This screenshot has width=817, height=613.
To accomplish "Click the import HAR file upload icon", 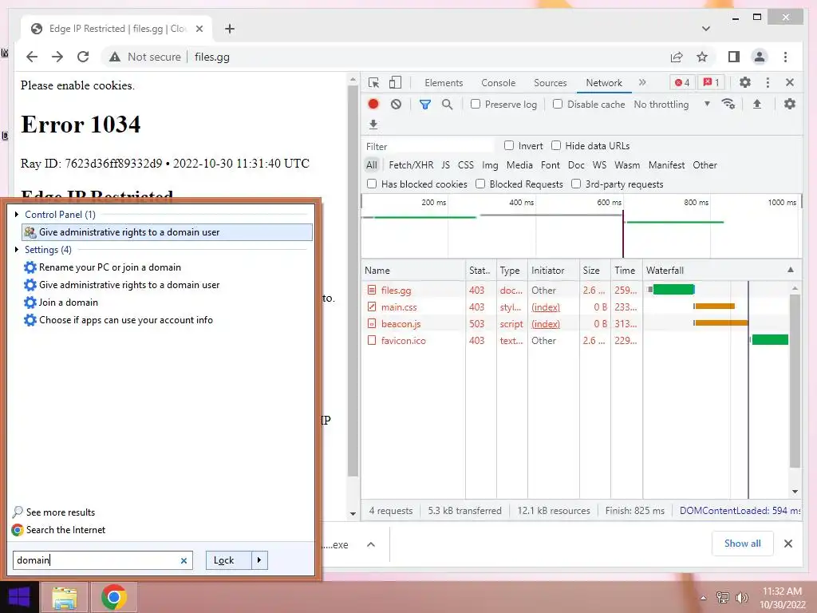I will (757, 104).
